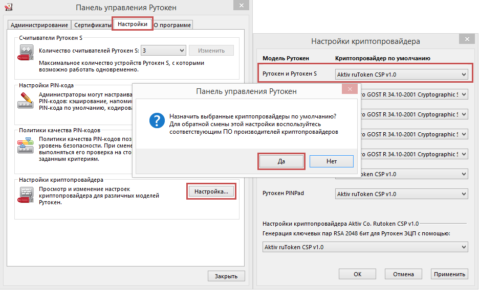Click the Рутокен и Рутокен S label

click(290, 74)
